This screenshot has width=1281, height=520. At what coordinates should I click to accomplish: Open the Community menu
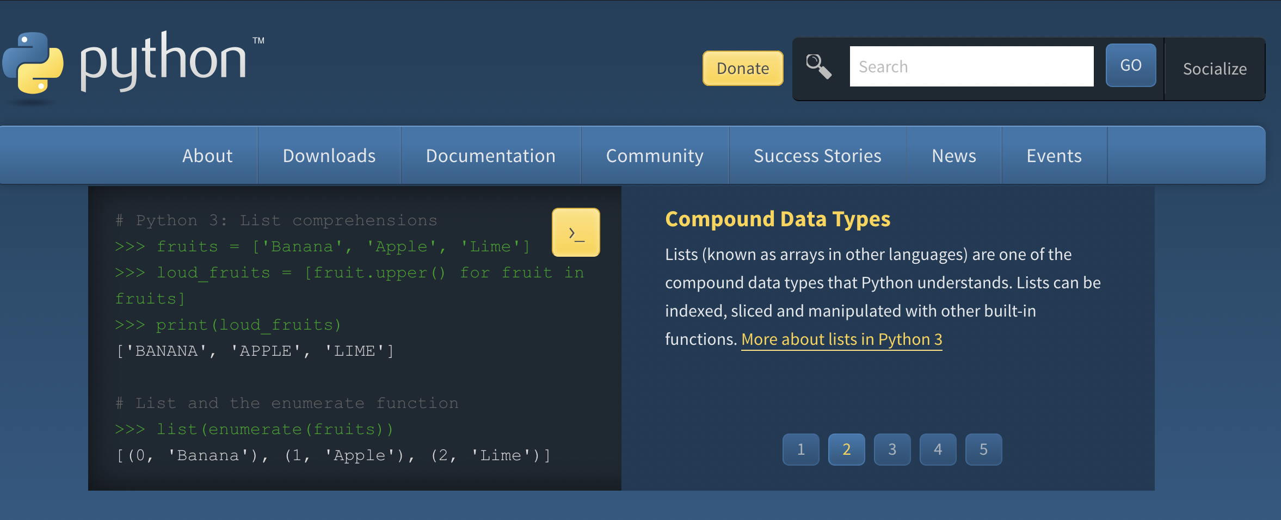pyautogui.click(x=655, y=156)
